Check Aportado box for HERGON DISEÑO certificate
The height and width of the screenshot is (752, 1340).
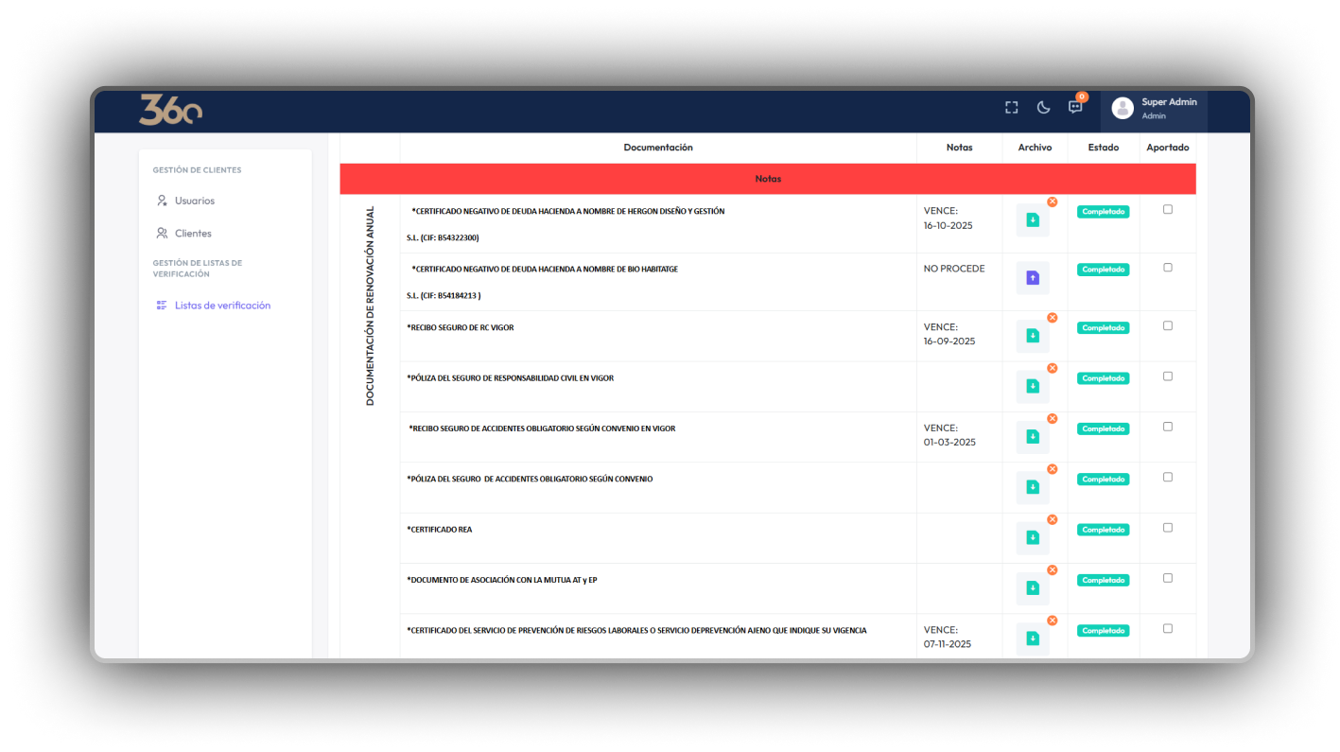click(1167, 210)
